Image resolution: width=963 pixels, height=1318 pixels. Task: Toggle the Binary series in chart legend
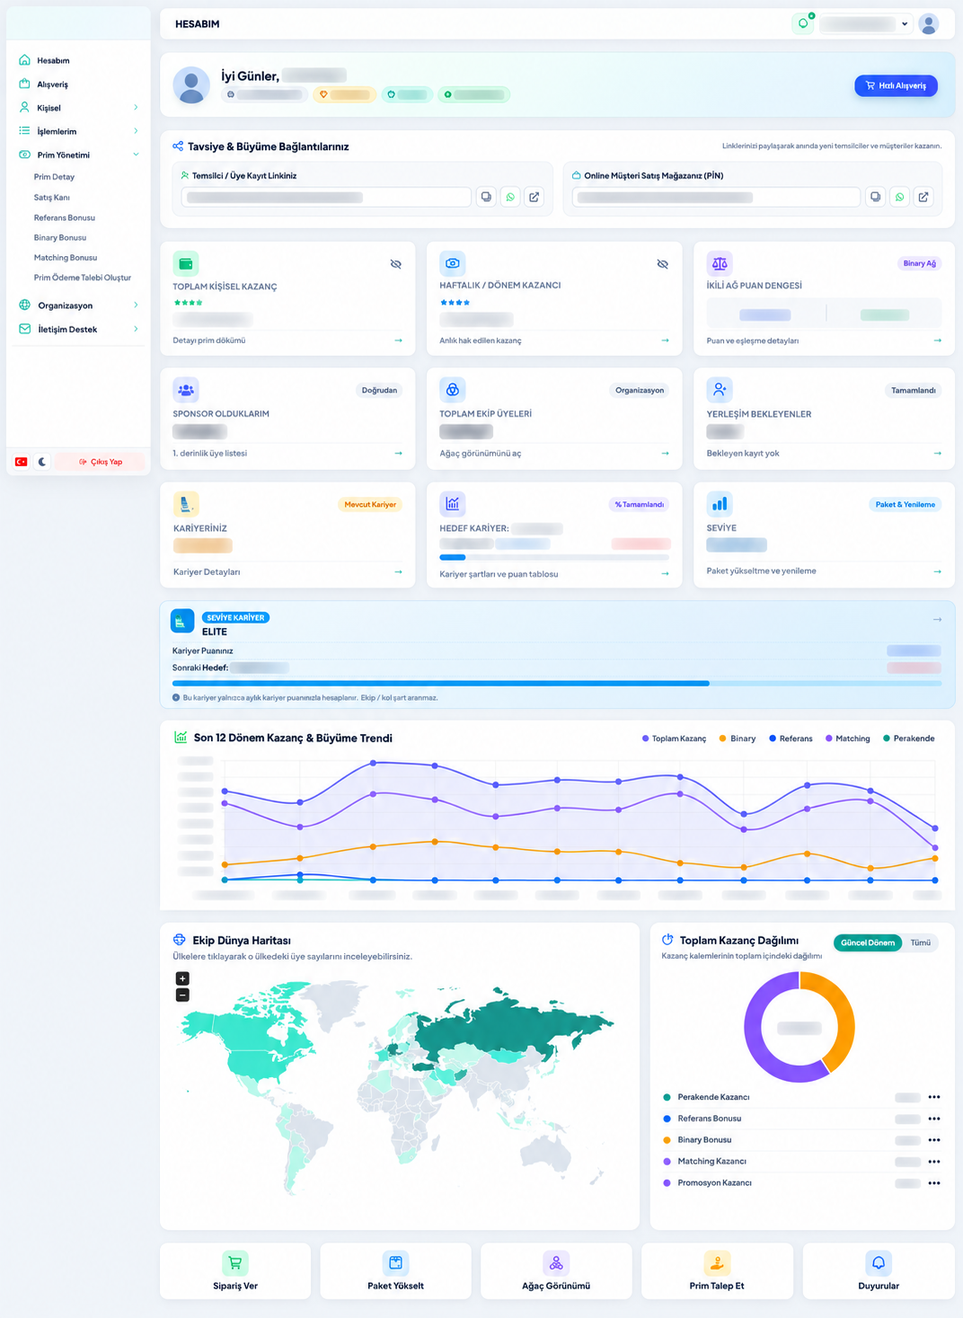tap(738, 739)
